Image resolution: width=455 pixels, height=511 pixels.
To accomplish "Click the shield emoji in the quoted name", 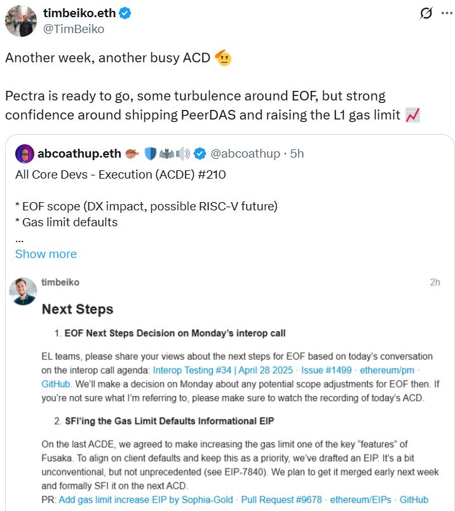I will [x=151, y=154].
